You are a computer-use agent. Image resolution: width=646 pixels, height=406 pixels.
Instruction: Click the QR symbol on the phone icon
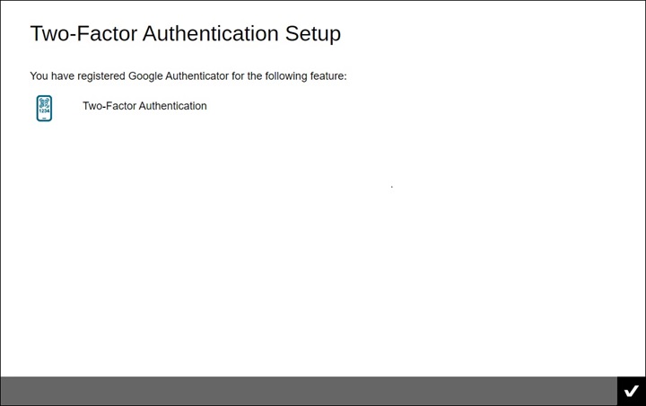(x=44, y=103)
